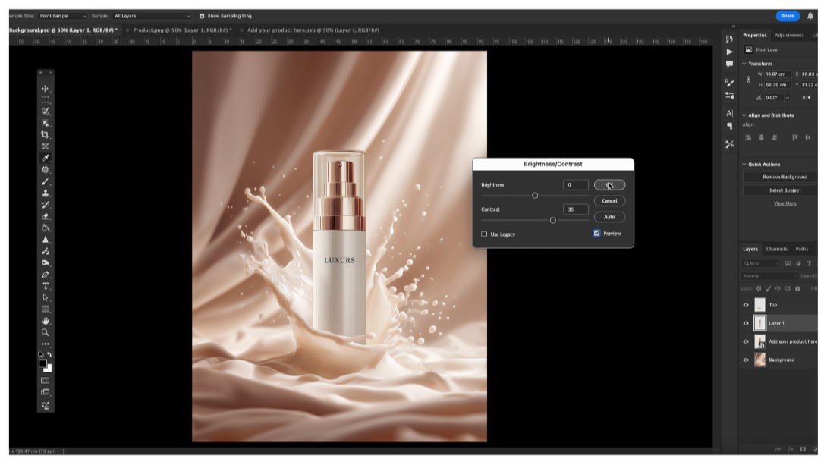Image resolution: width=827 pixels, height=465 pixels.
Task: Hide Layer 1 visibility eye
Action: click(x=746, y=323)
